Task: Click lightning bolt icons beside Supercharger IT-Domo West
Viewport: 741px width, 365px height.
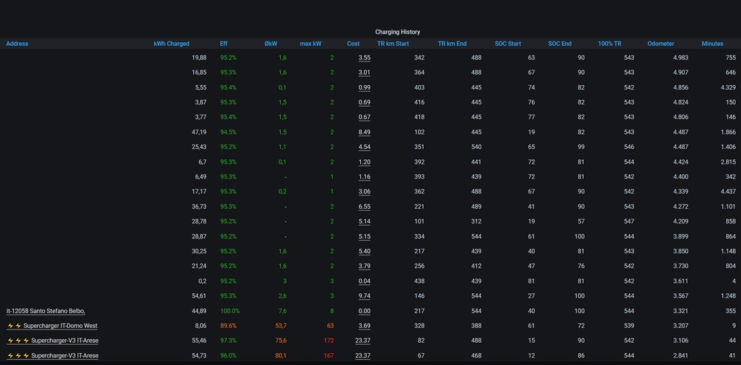Action: coord(14,326)
